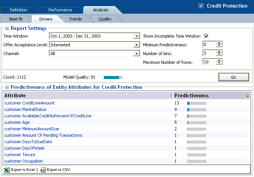This screenshot has width=254, height=177.
Task: Open the customer CreditLineAmount attribute link
Action: tap(29, 103)
